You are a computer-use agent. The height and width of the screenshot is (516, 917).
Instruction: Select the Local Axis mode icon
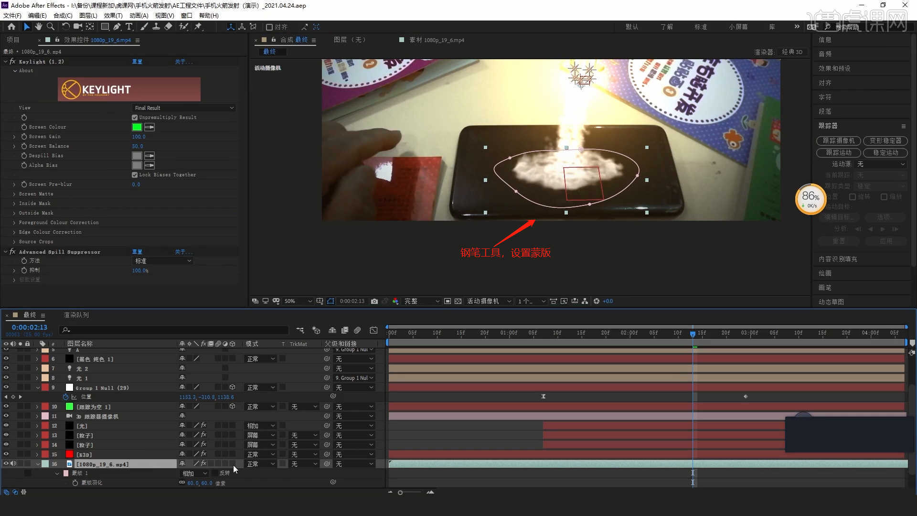click(231, 27)
